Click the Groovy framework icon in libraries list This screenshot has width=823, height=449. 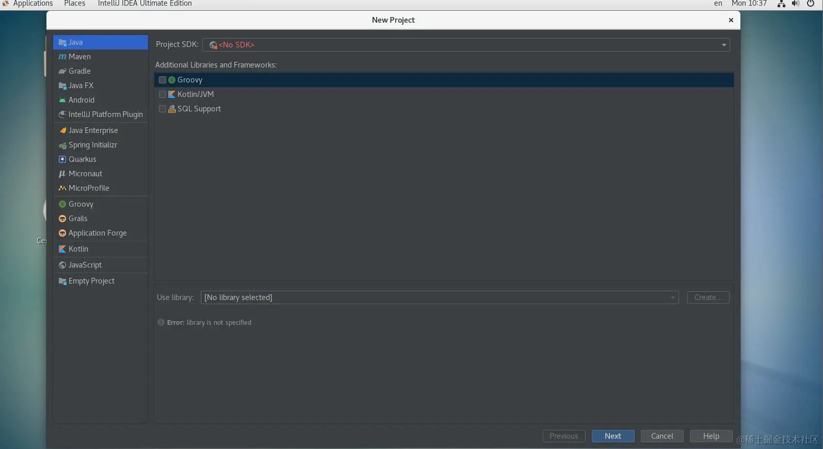click(172, 80)
